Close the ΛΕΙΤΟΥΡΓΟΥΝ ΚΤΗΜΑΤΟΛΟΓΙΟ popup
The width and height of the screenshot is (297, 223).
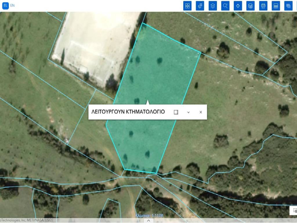[201, 112]
